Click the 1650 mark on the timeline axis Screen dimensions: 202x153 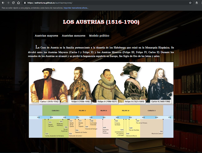[x=130, y=117]
